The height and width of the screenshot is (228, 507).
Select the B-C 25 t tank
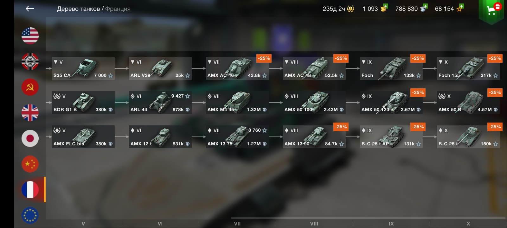pos(468,137)
